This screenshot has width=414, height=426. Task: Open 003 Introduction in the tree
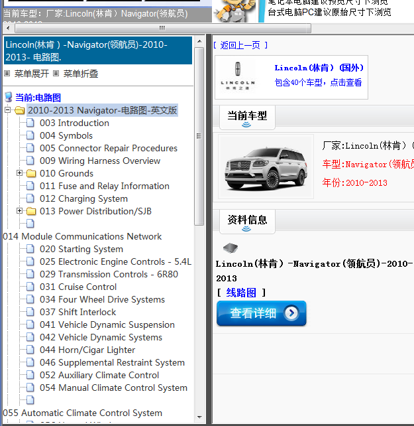tap(74, 123)
